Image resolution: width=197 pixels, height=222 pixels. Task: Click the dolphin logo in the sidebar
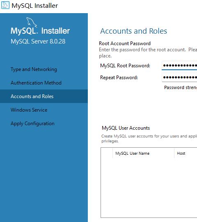(32, 22)
